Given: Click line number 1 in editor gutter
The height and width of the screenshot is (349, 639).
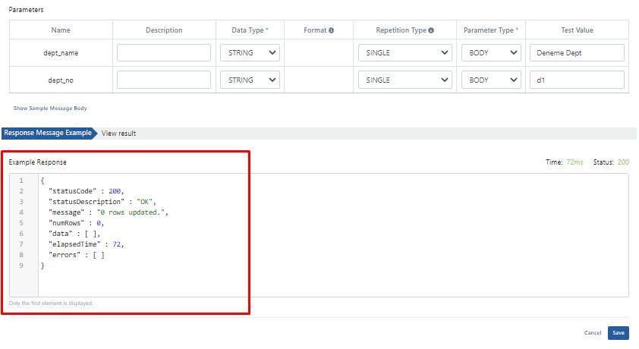Looking at the screenshot, I should [21, 181].
